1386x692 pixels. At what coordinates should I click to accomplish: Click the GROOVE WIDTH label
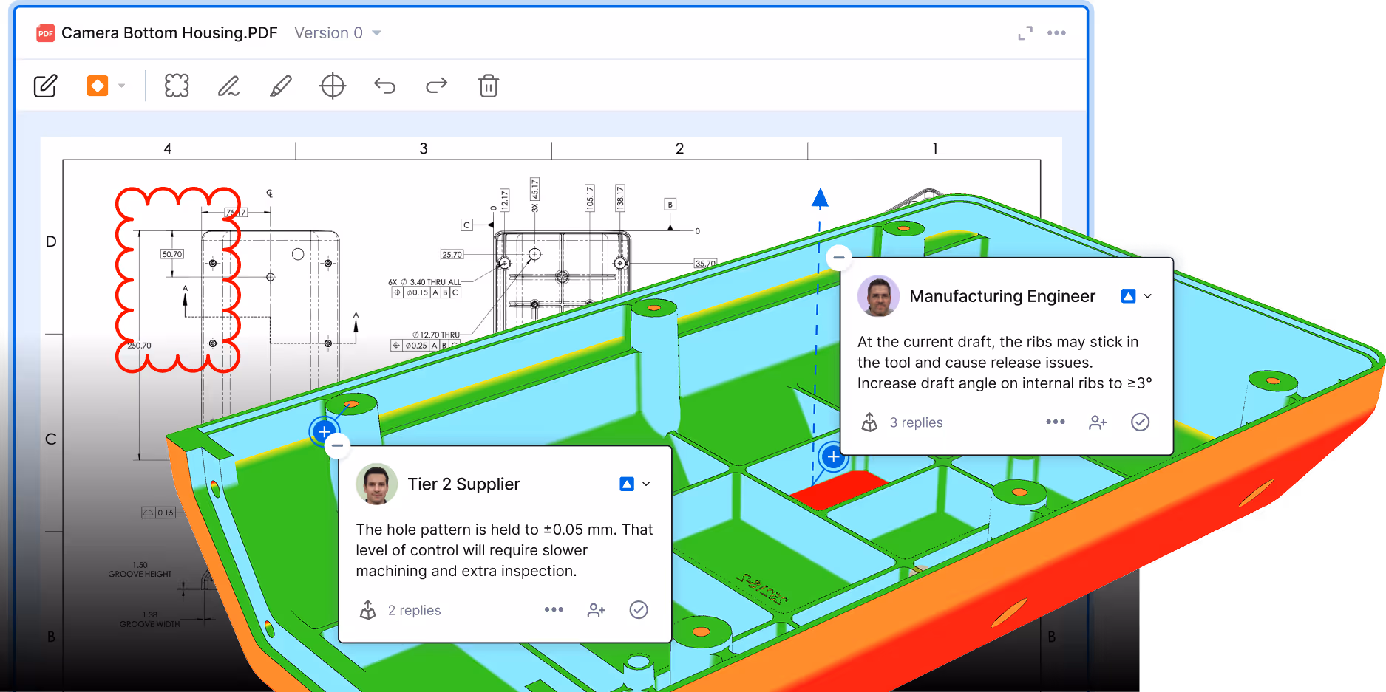tap(150, 624)
